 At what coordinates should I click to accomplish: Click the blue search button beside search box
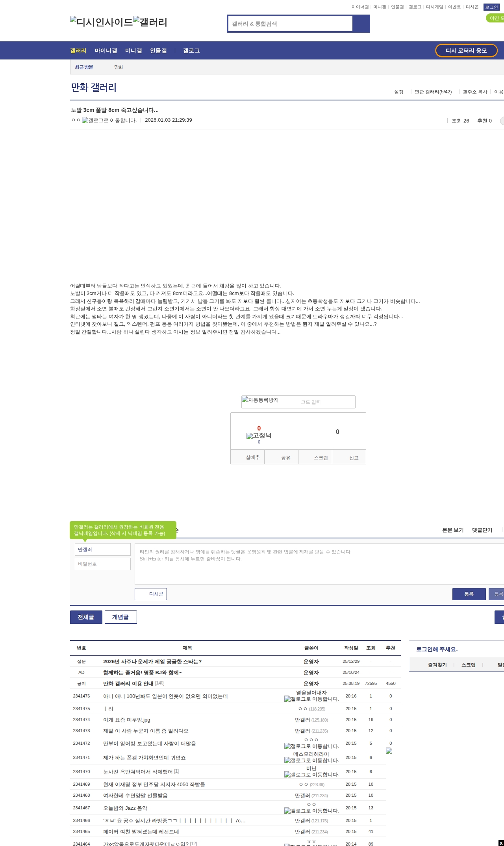click(361, 24)
